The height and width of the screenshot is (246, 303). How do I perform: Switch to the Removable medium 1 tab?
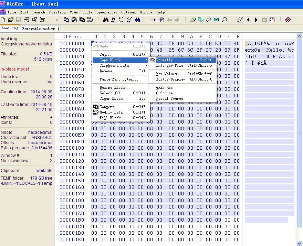[x=41, y=29]
